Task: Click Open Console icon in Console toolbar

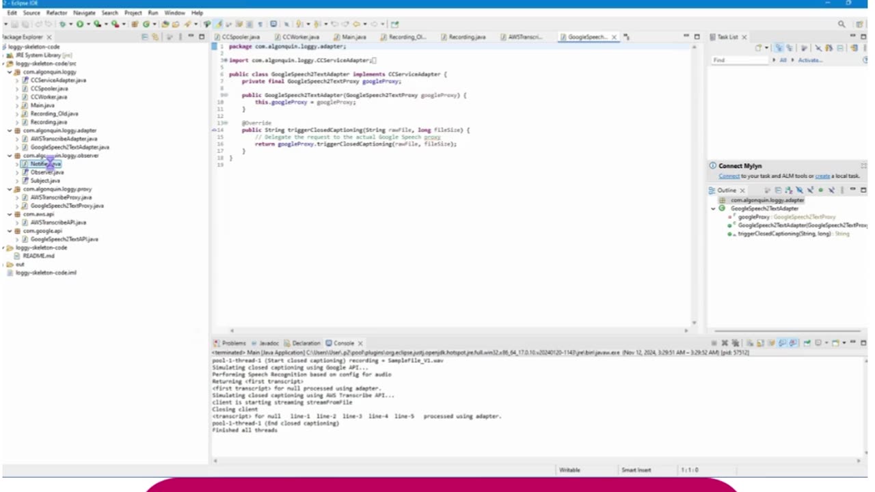Action: coord(834,342)
